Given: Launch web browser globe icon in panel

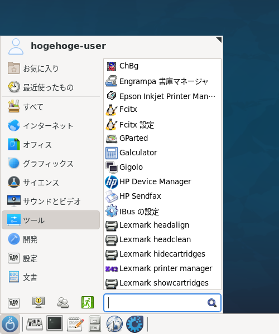Looking at the screenshot, I should [114, 324].
